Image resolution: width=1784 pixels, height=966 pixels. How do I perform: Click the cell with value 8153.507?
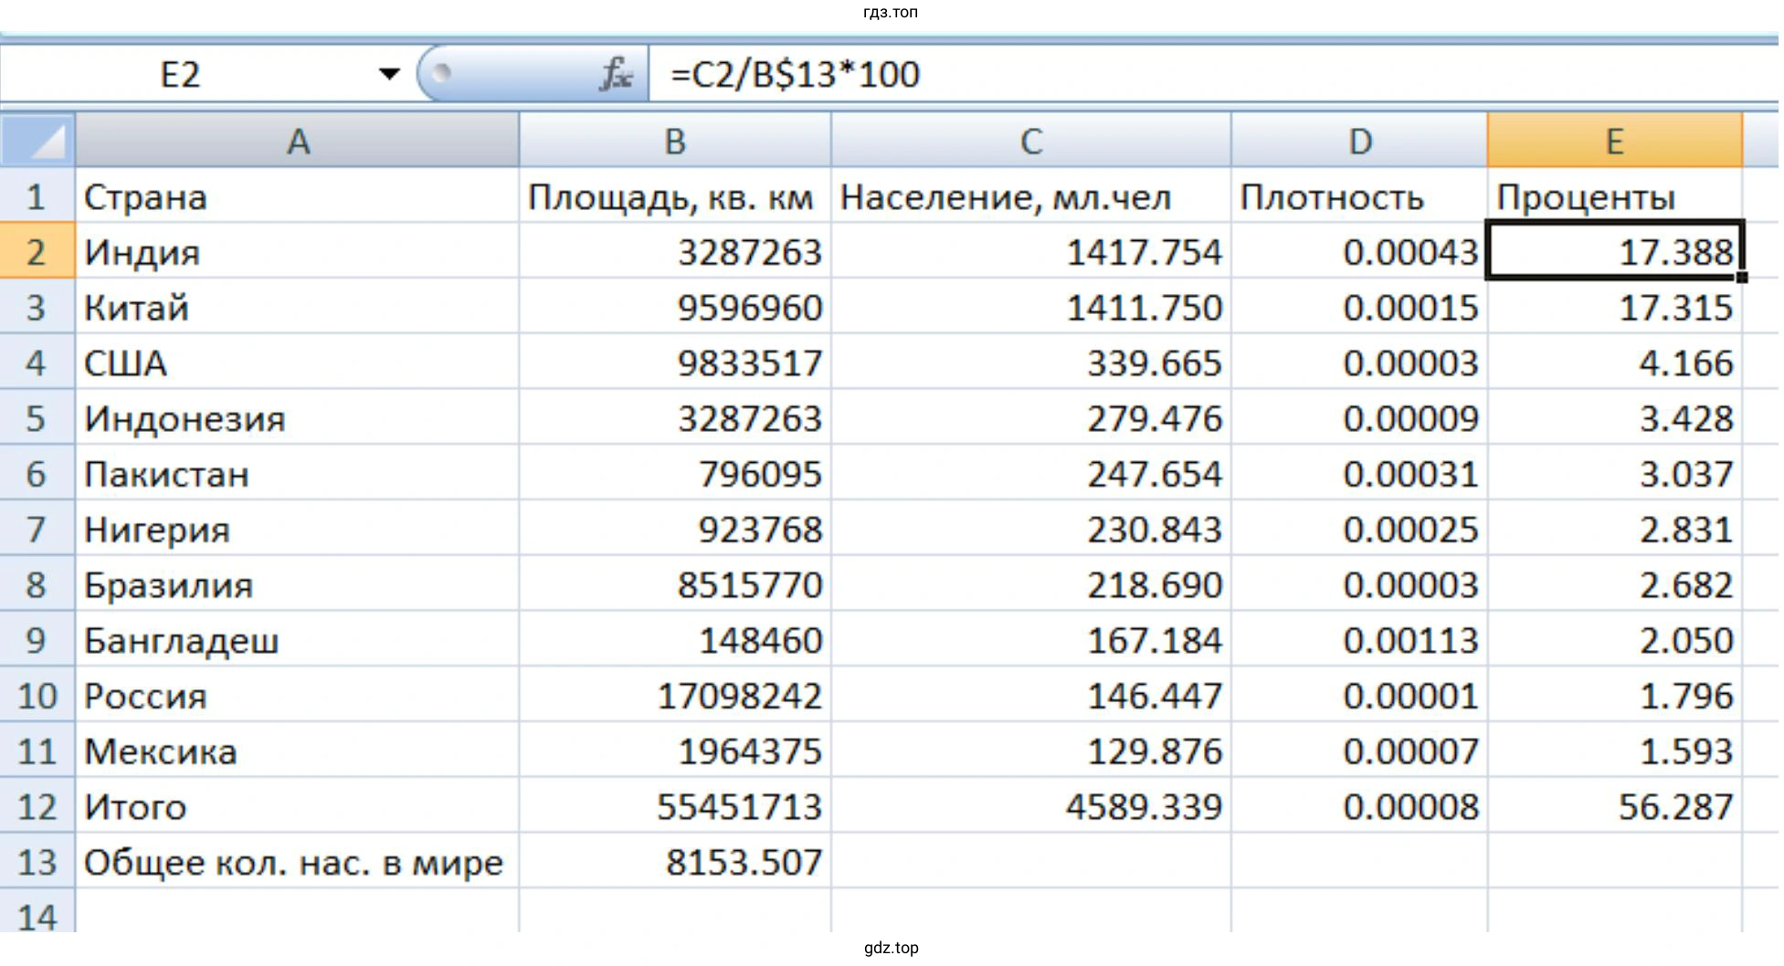[675, 863]
